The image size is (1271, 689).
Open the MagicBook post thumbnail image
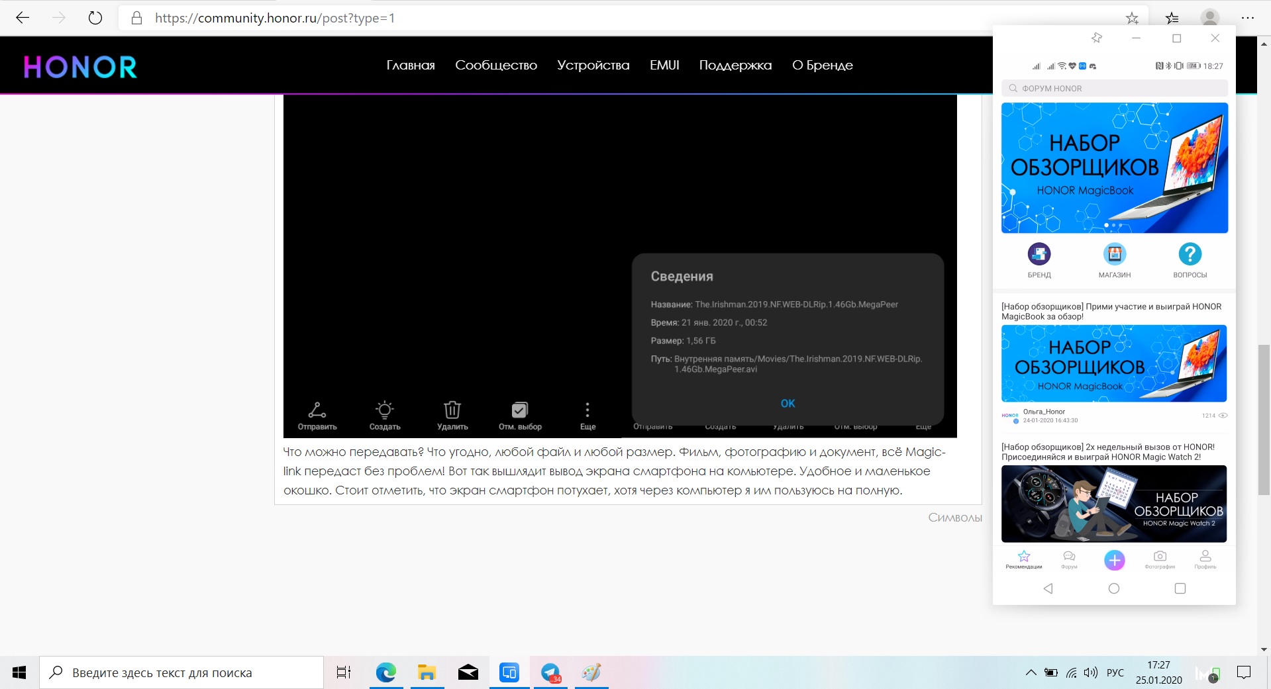click(1114, 363)
